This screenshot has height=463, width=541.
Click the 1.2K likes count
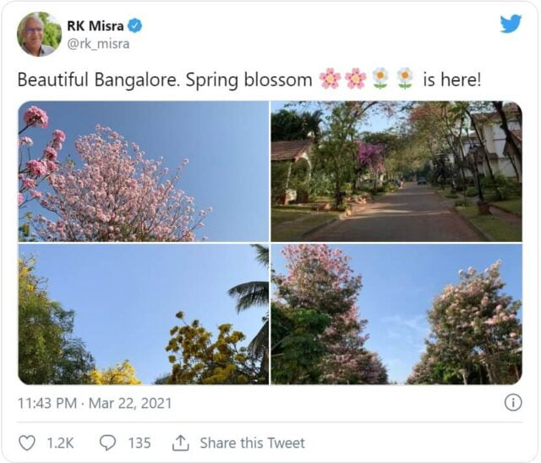[x=59, y=443]
